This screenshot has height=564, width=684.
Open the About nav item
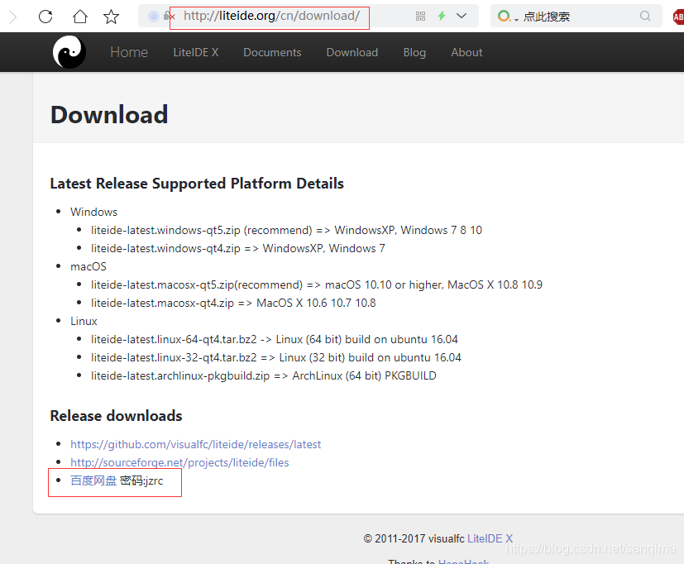coord(466,52)
